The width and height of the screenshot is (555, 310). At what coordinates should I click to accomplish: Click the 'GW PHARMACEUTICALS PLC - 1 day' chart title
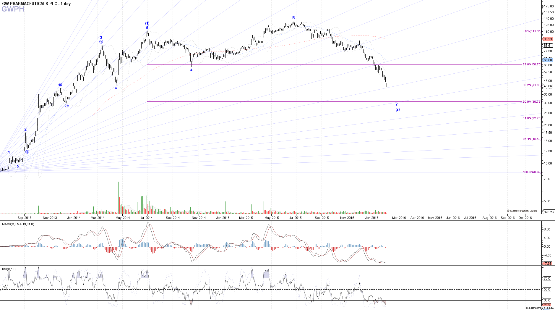[36, 4]
